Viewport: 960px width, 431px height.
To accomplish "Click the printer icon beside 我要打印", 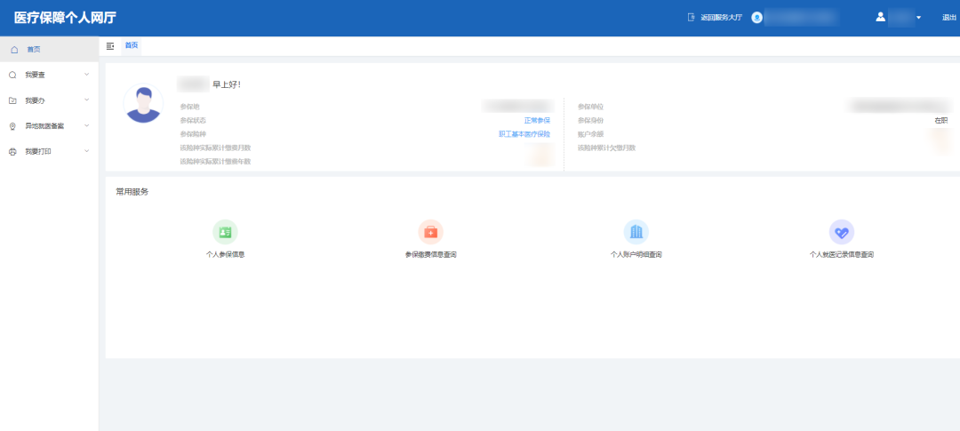I will click(x=12, y=151).
